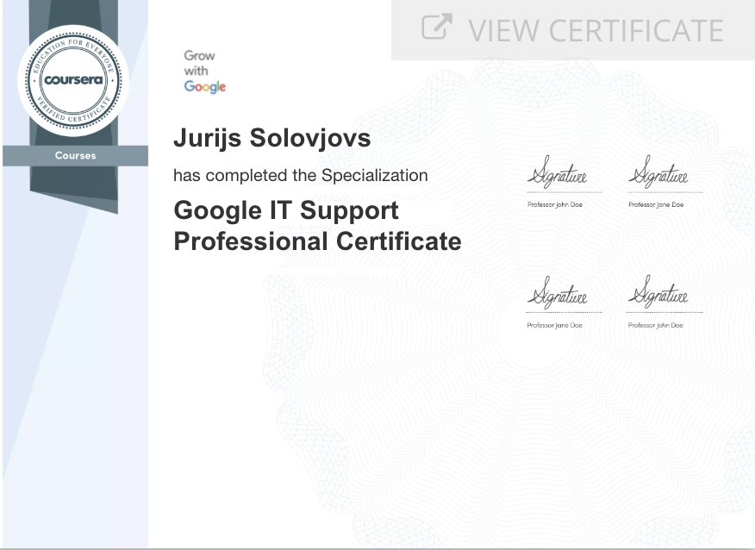Click the Coursera verified certificate seal
The width and height of the screenshot is (755, 550).
point(73,80)
